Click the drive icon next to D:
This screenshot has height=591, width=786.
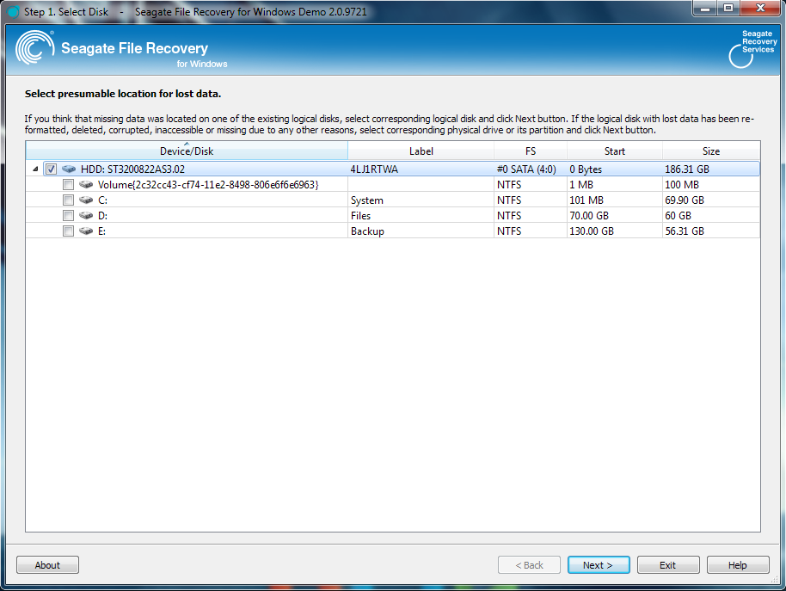pyautogui.click(x=86, y=216)
